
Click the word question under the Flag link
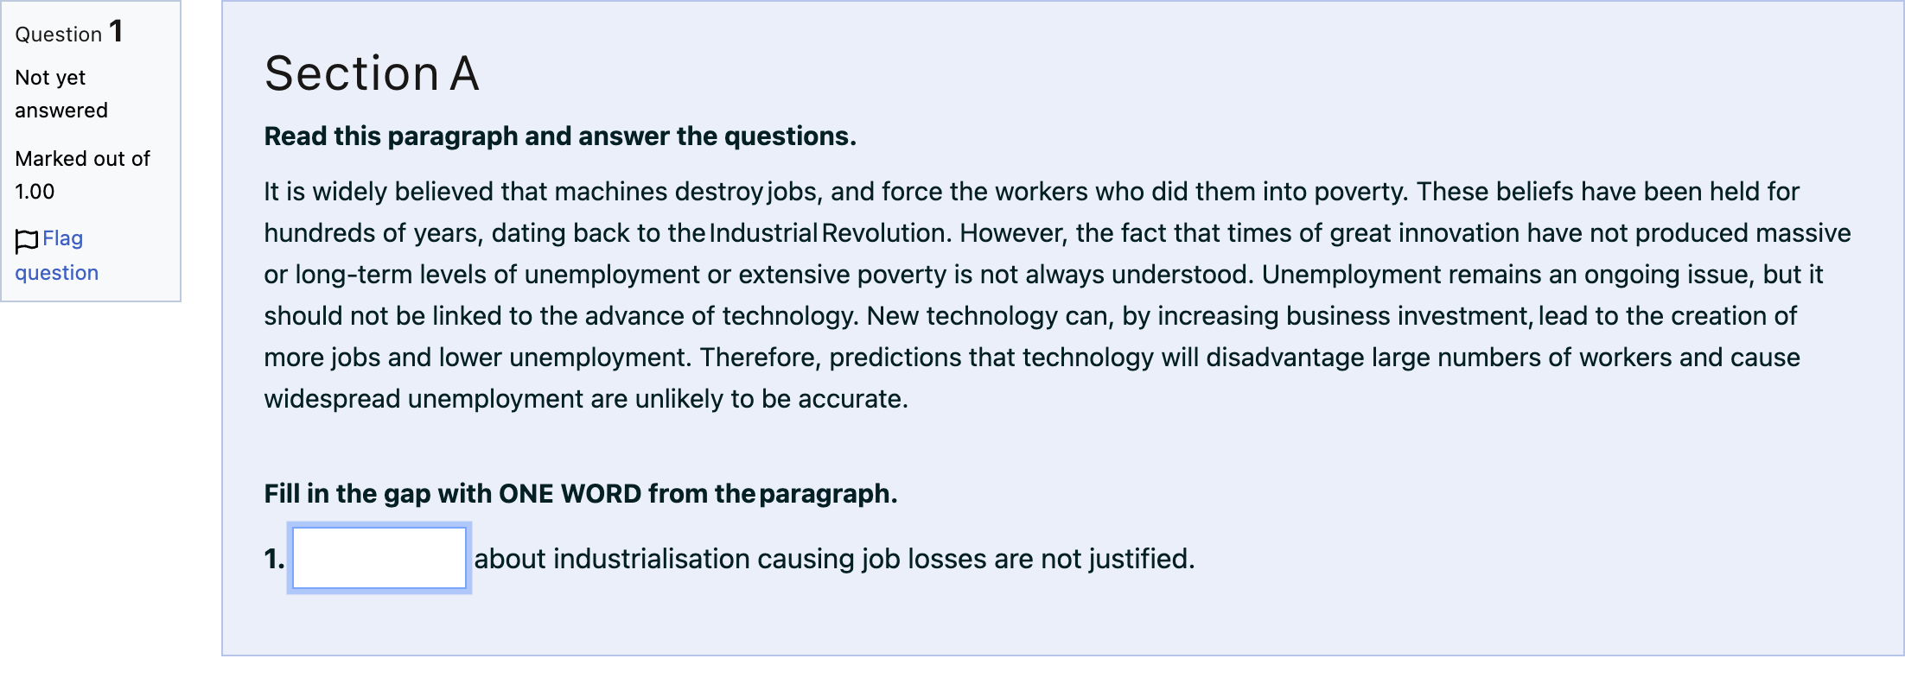57,273
